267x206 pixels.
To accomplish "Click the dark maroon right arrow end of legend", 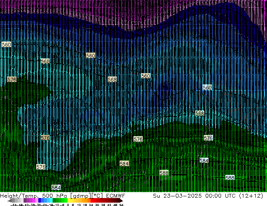I will coord(121,201).
